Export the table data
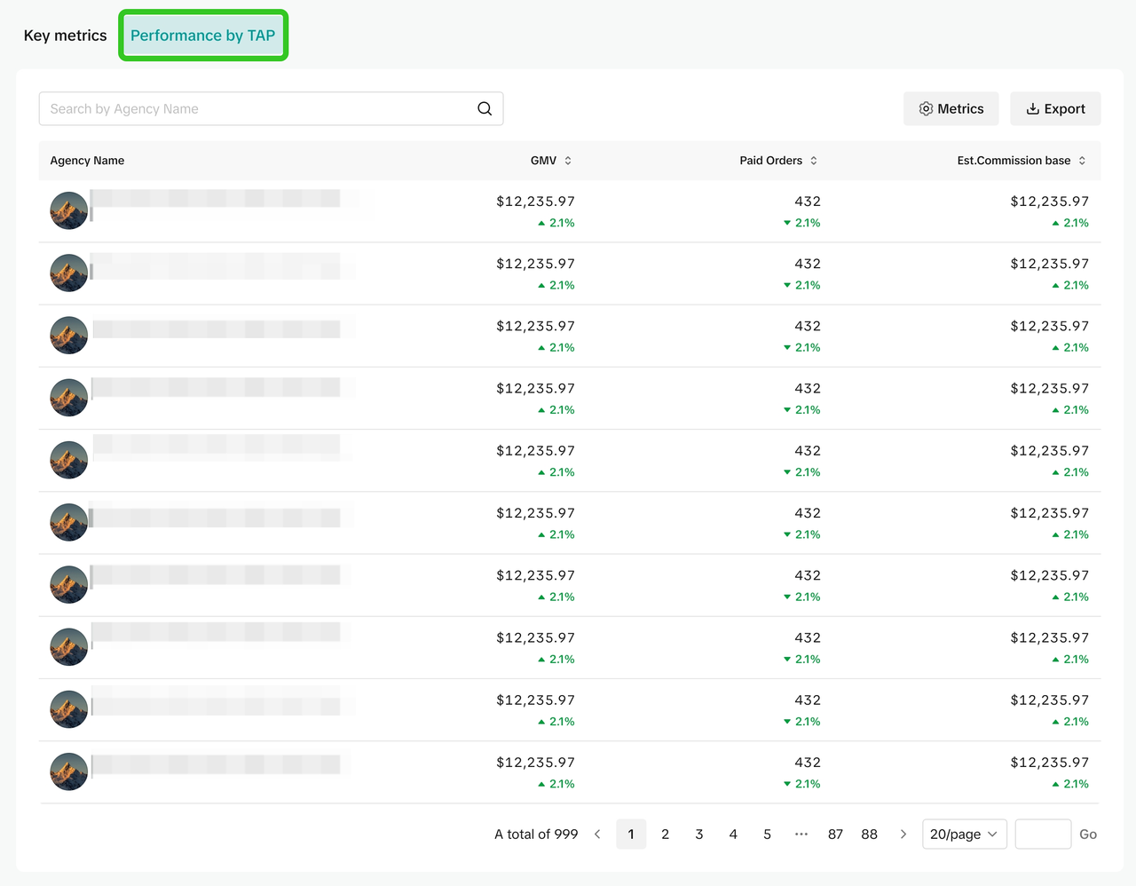1136x886 pixels. (1055, 108)
